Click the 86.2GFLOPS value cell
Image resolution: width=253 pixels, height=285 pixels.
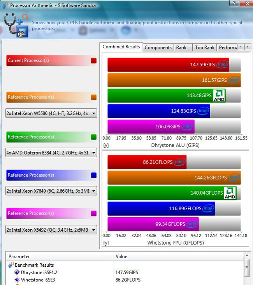[128, 280]
